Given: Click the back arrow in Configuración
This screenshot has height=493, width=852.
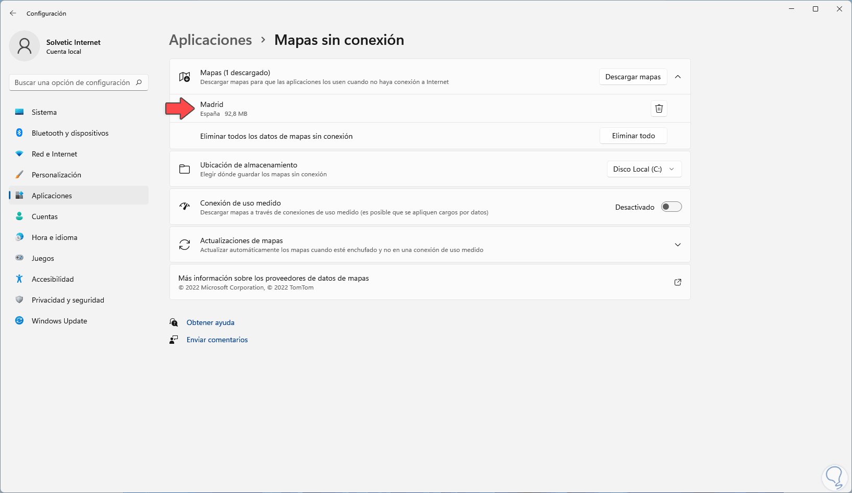Looking at the screenshot, I should click(x=13, y=14).
